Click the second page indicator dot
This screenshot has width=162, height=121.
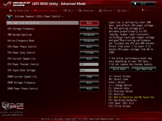tap(146, 10)
